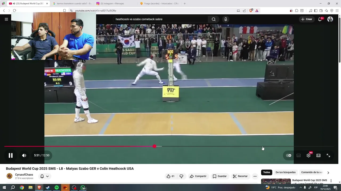
Task: Select the Contenido de la serie chip
Action: 311,172
